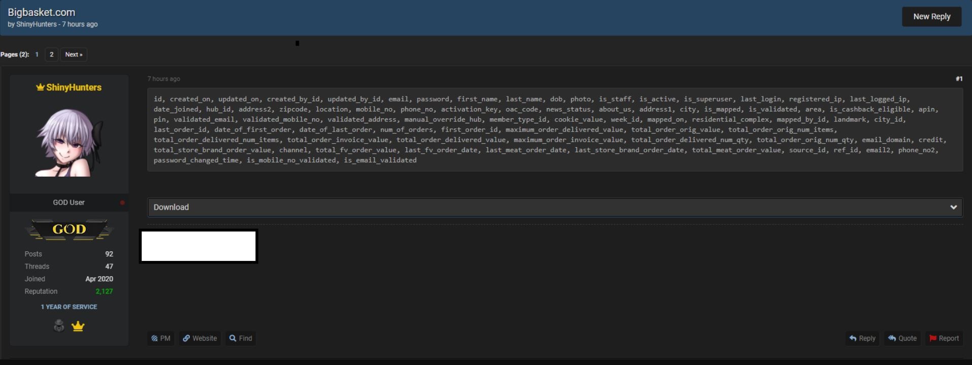Click the crown icon beside ShinyHunters name

41,87
